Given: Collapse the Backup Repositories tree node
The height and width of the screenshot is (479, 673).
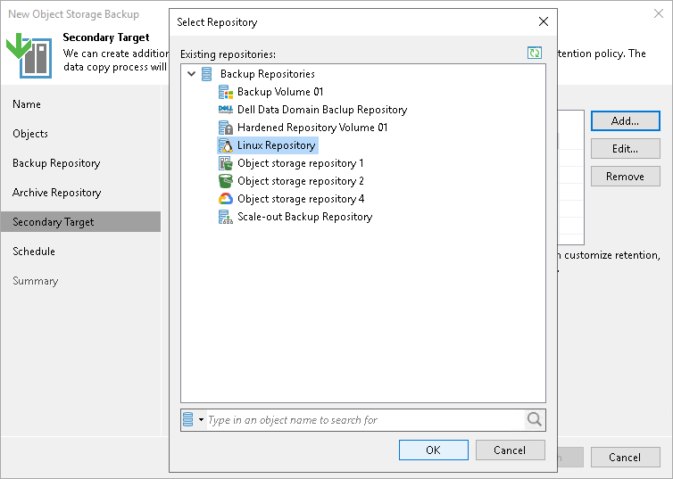Looking at the screenshot, I should coord(191,74).
